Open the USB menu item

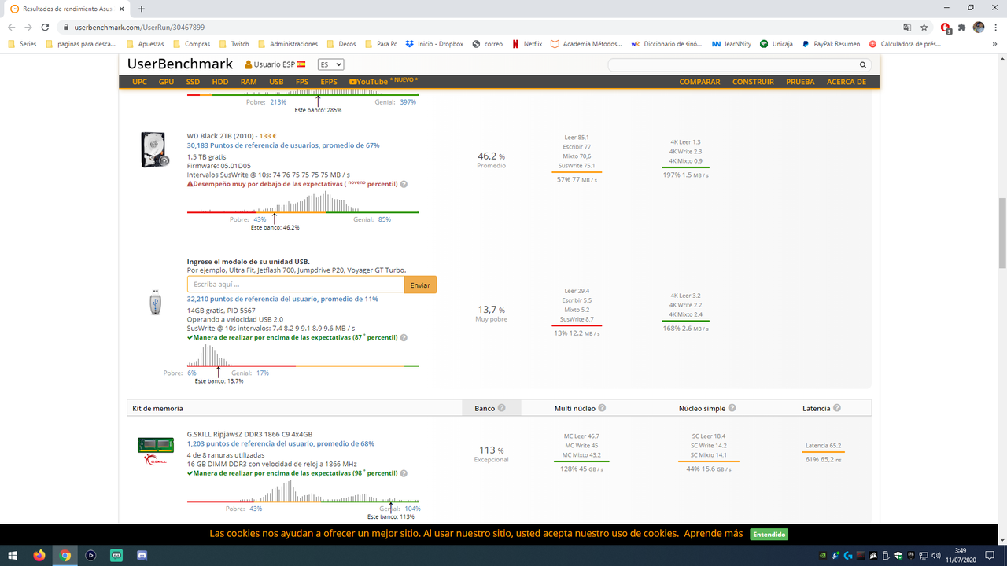click(276, 82)
